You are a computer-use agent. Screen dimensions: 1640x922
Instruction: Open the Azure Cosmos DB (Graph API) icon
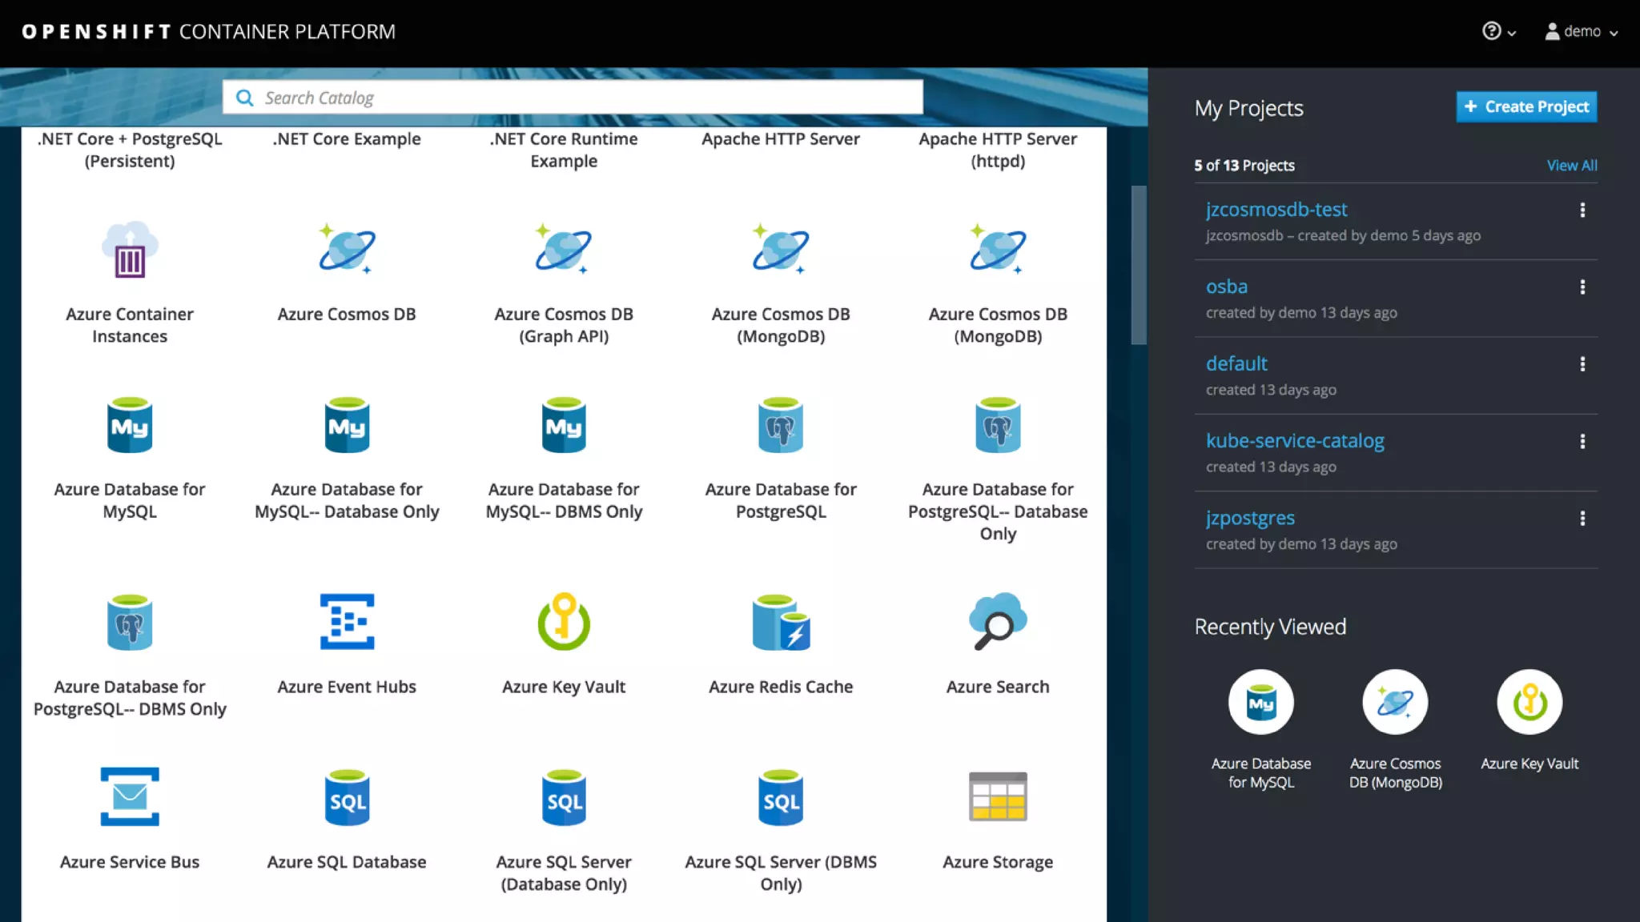(564, 250)
